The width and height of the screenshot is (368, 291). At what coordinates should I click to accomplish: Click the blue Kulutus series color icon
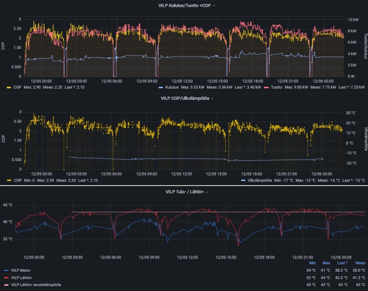point(160,87)
